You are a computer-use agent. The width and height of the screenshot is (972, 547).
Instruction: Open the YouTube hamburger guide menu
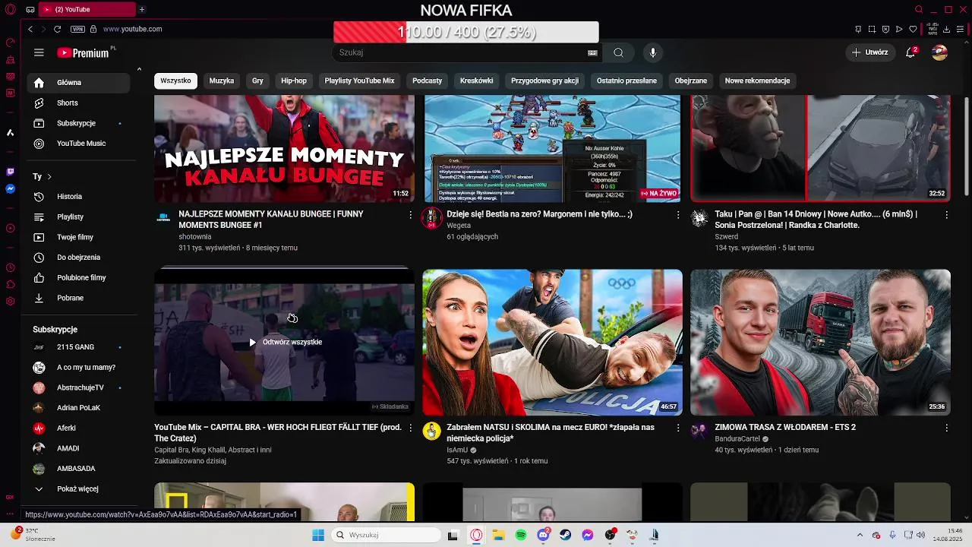pyautogui.click(x=39, y=52)
